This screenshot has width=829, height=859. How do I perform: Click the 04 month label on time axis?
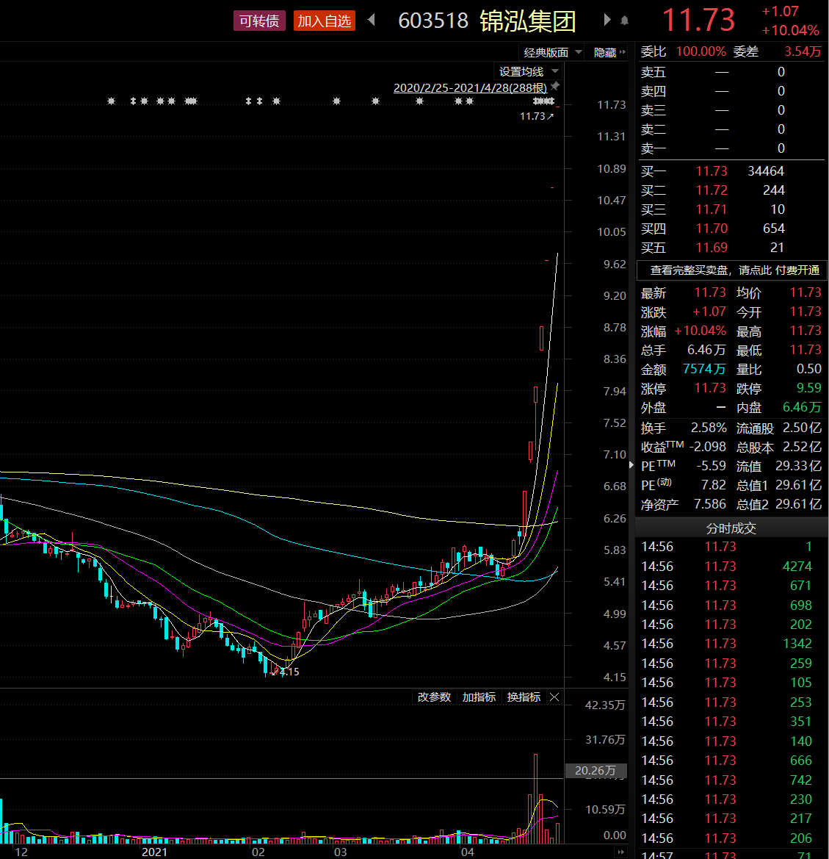[467, 852]
